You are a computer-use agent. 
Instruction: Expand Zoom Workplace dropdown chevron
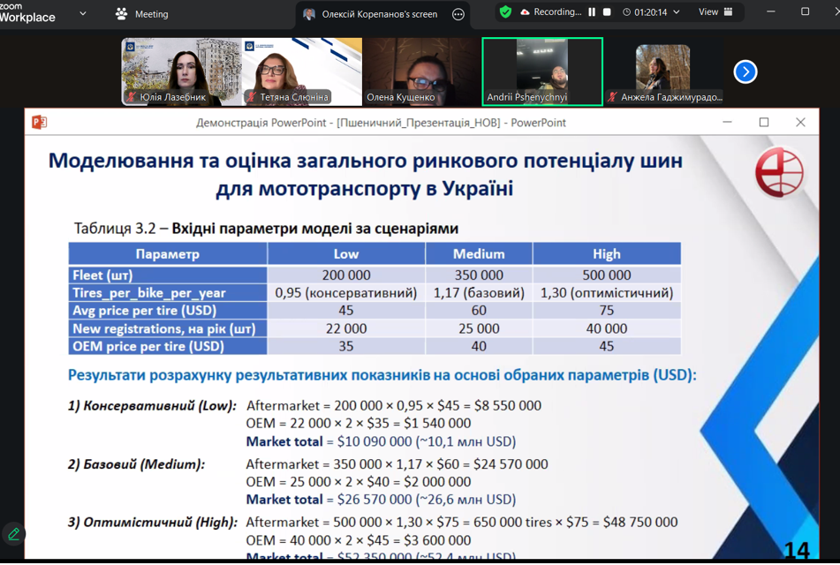pos(83,14)
